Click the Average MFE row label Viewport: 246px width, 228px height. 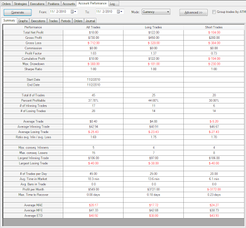[33, 211]
